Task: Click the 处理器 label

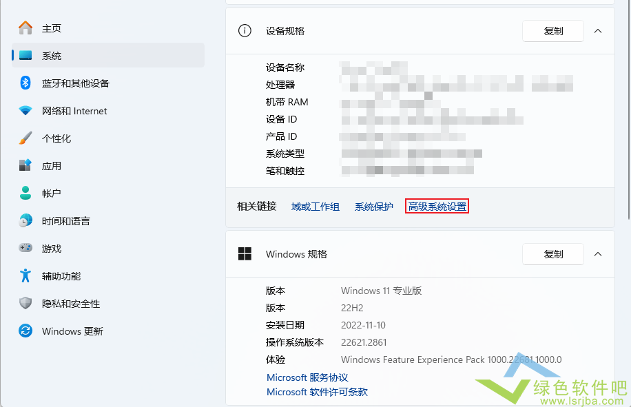Action: 280,85
